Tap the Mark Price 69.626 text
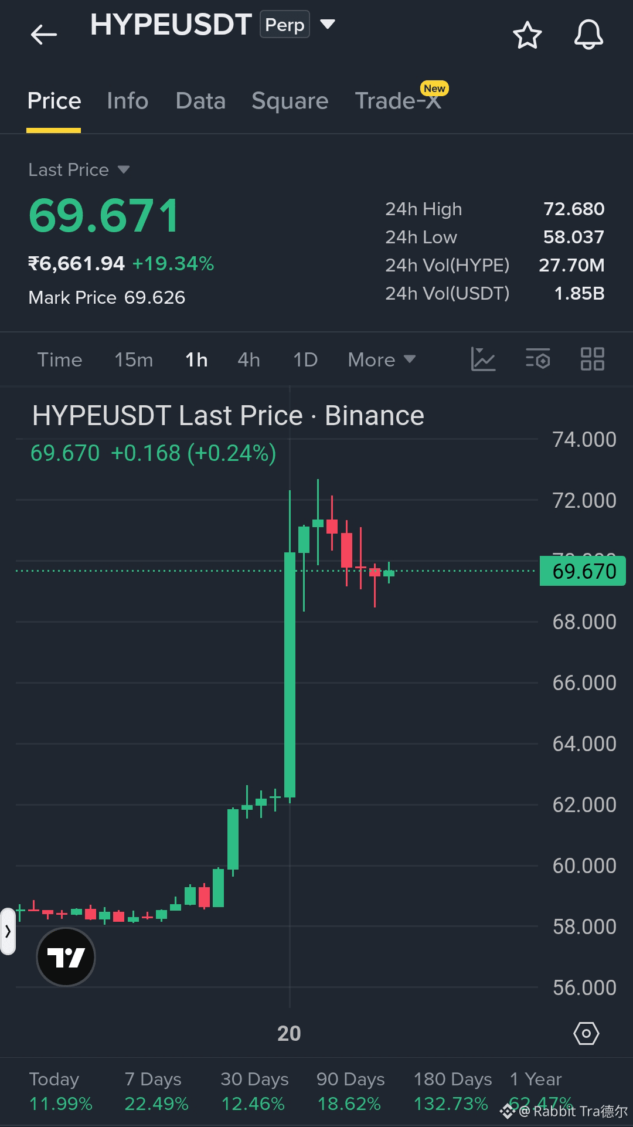Screen dimensions: 633x1127 coord(107,297)
